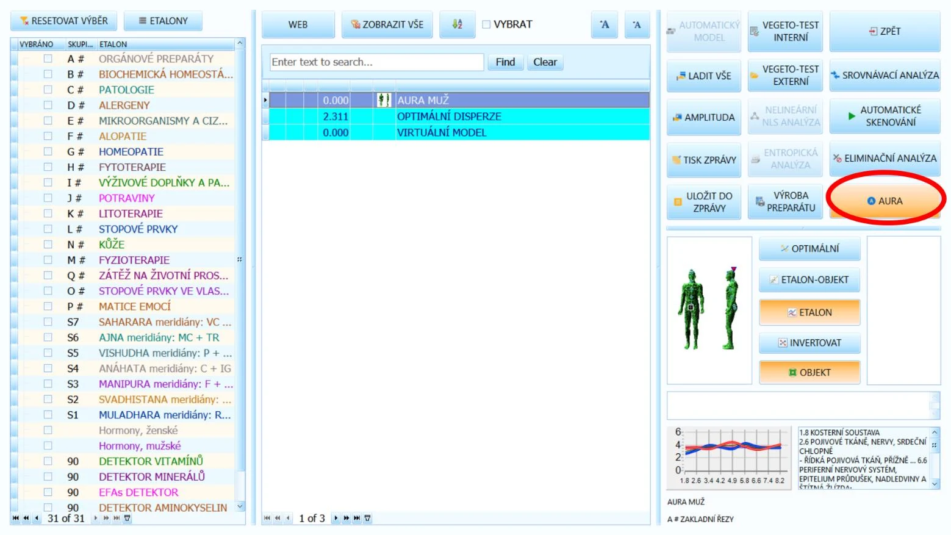This screenshot has height=535, width=951.
Task: Decrease font size with smaller A icon
Action: click(637, 24)
